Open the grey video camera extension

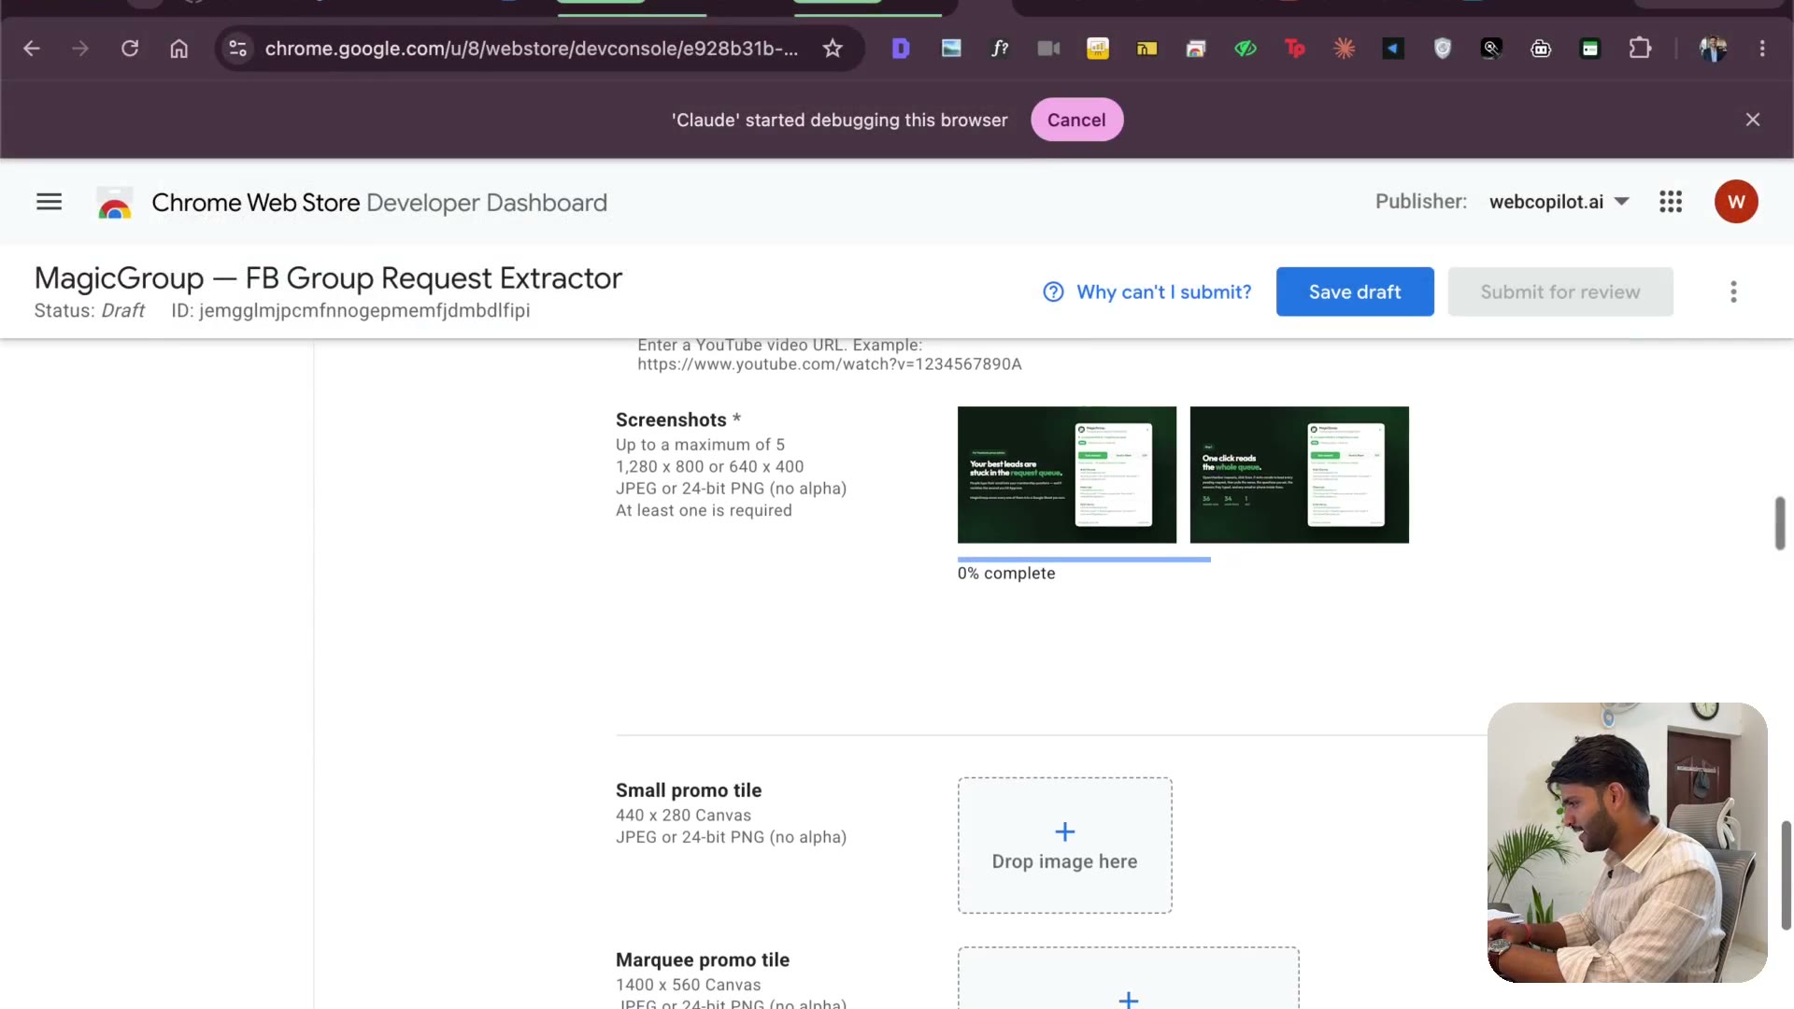pyautogui.click(x=1048, y=49)
